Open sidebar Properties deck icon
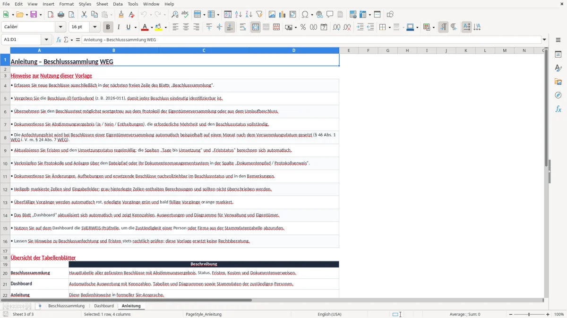The image size is (567, 318). click(x=558, y=55)
